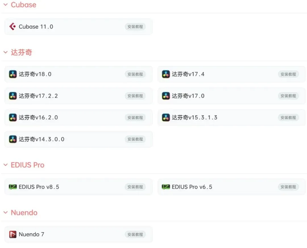Click the 达芬奇v14.3.0.0 DaVinci icon
Image resolution: width=307 pixels, height=248 pixels.
(x=13, y=139)
